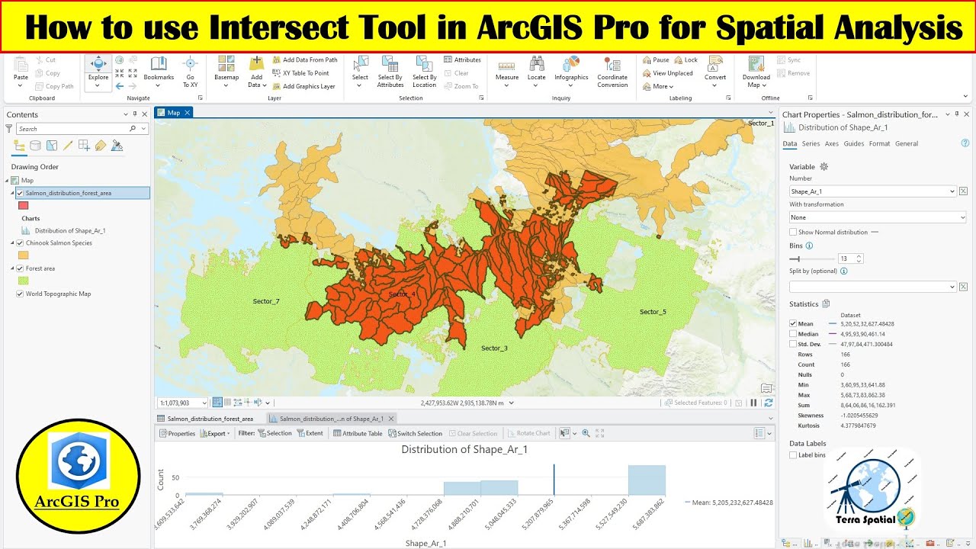Click the refresh map icon in status bar
This screenshot has width=976, height=549.
(769, 403)
